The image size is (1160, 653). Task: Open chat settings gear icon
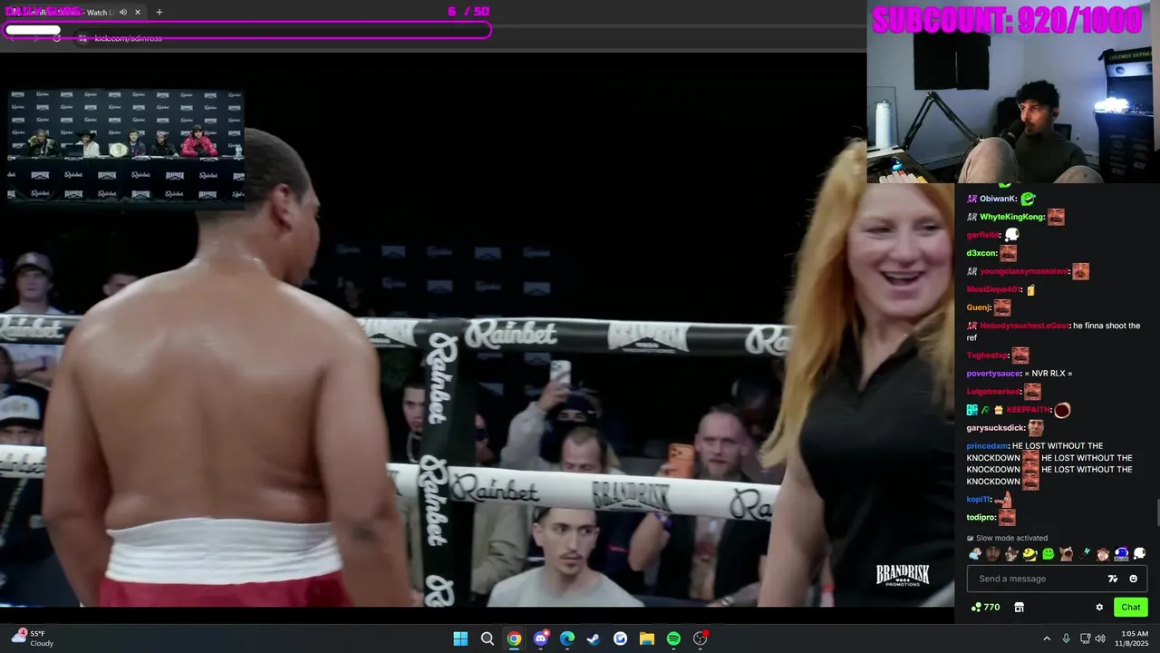(x=1099, y=608)
